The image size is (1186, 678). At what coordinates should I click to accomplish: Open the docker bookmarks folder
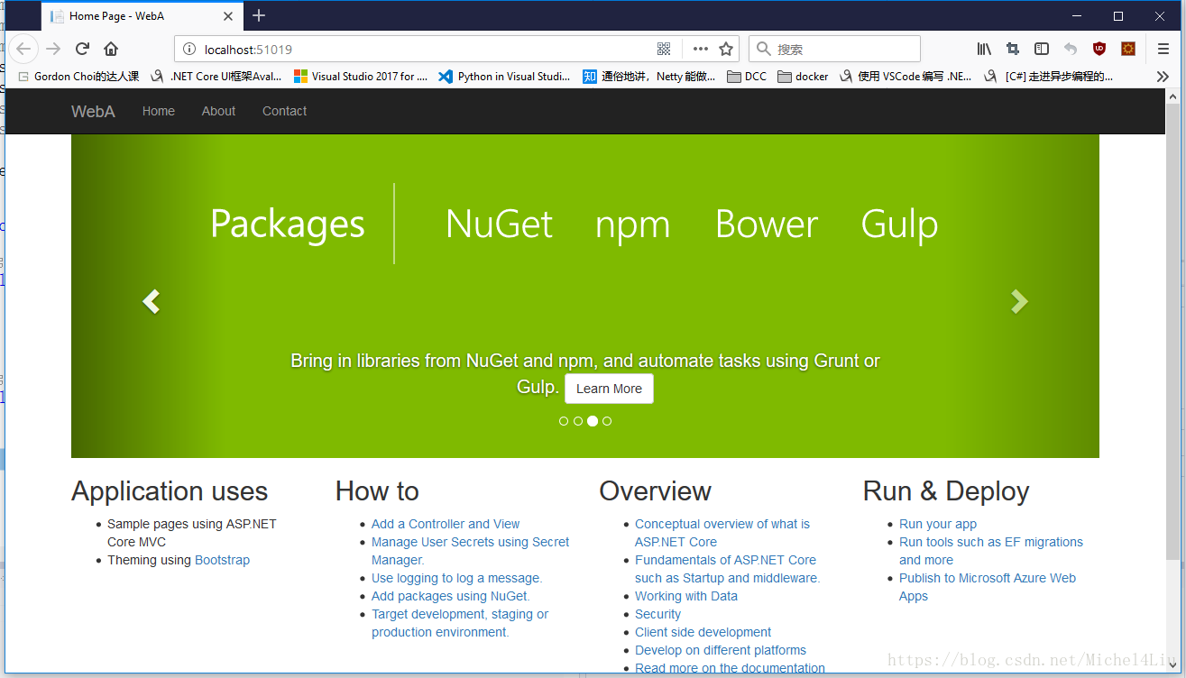[x=803, y=77]
